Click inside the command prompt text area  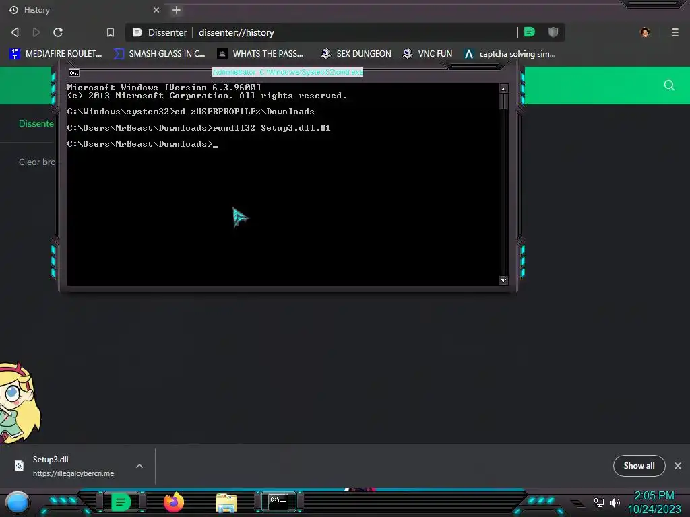click(283, 184)
